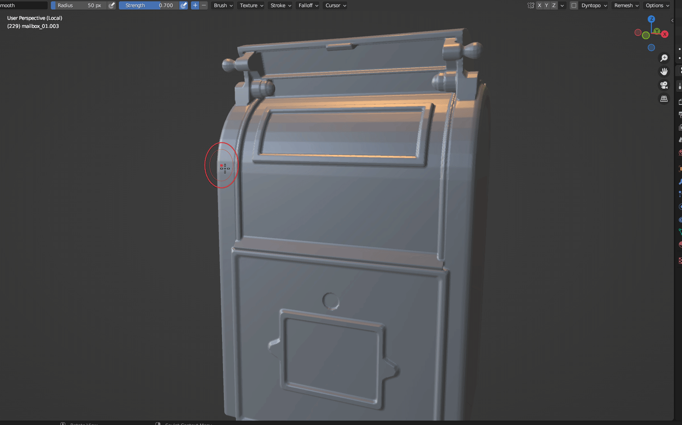This screenshot has height=425, width=682.
Task: Toggle the camera view icon
Action: 664,85
